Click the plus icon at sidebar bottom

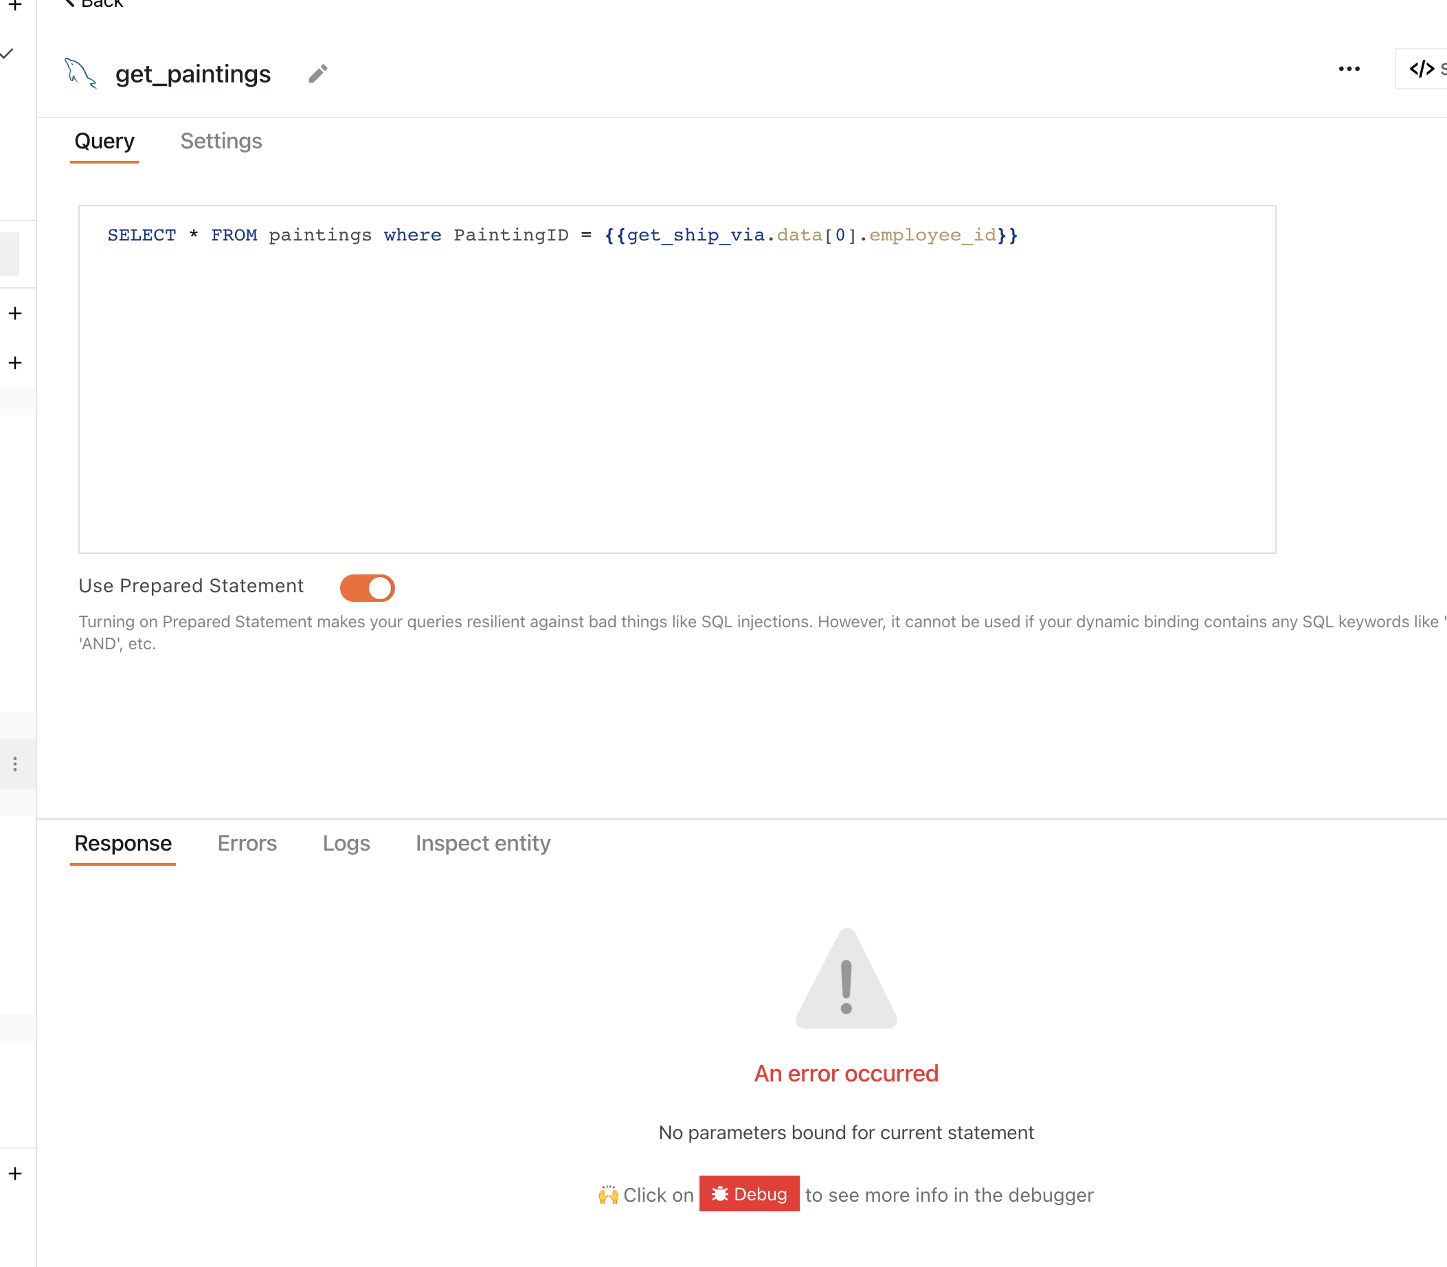tap(14, 1173)
